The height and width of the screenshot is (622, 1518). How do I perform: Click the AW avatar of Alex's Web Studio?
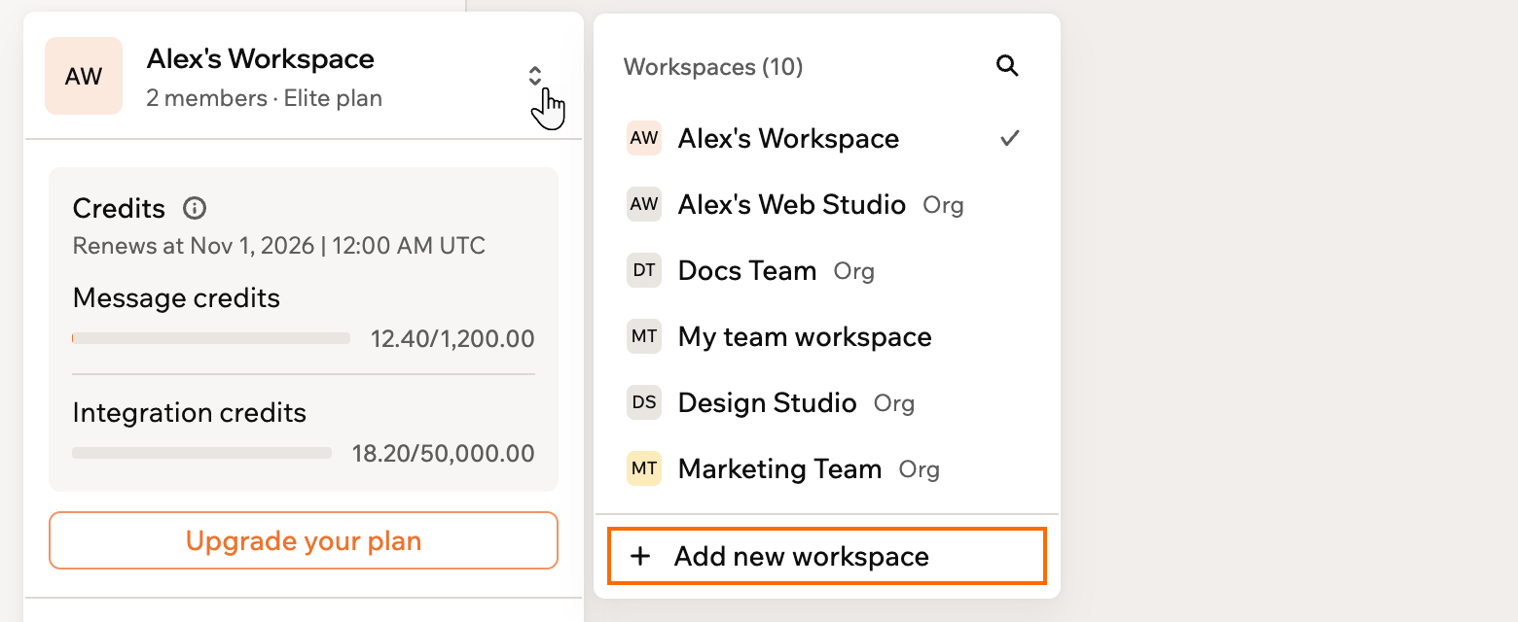[x=644, y=204]
